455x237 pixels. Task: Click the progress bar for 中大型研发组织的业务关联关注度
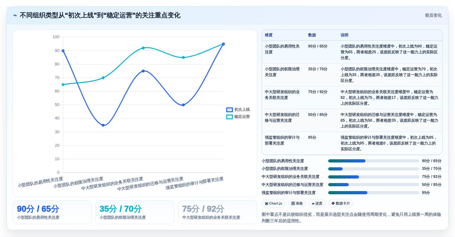click(374, 177)
